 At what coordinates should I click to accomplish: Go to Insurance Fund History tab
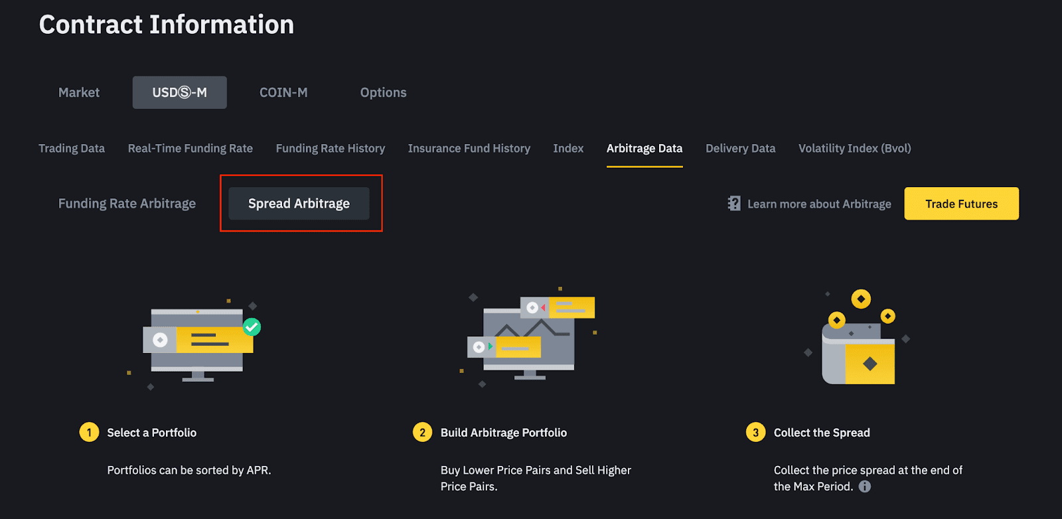pyautogui.click(x=469, y=149)
